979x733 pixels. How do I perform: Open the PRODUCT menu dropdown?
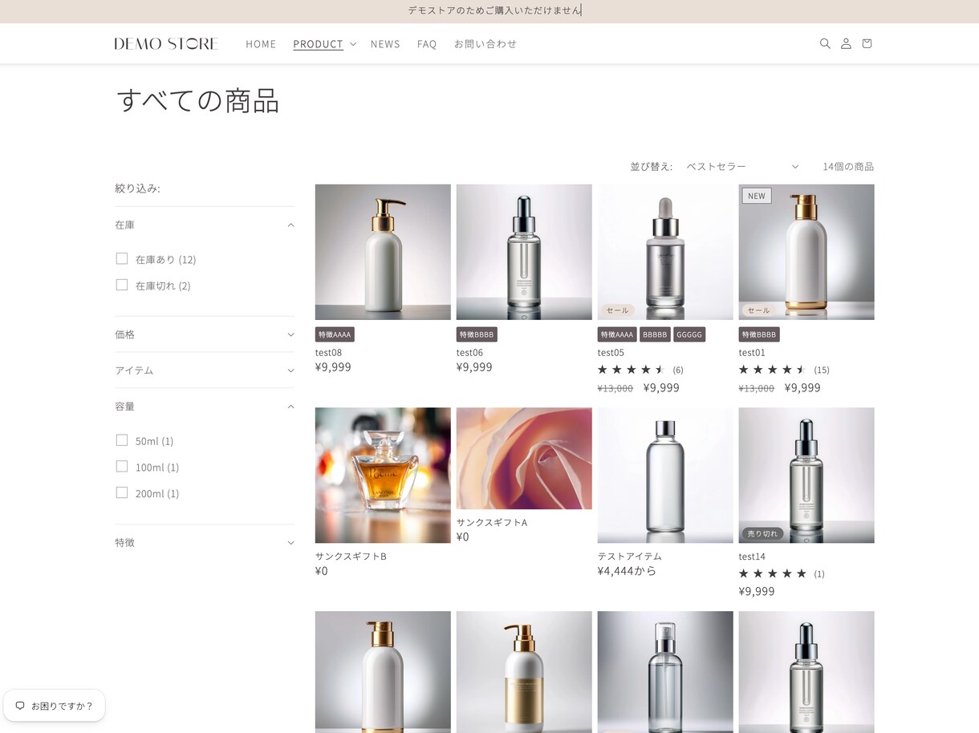324,44
